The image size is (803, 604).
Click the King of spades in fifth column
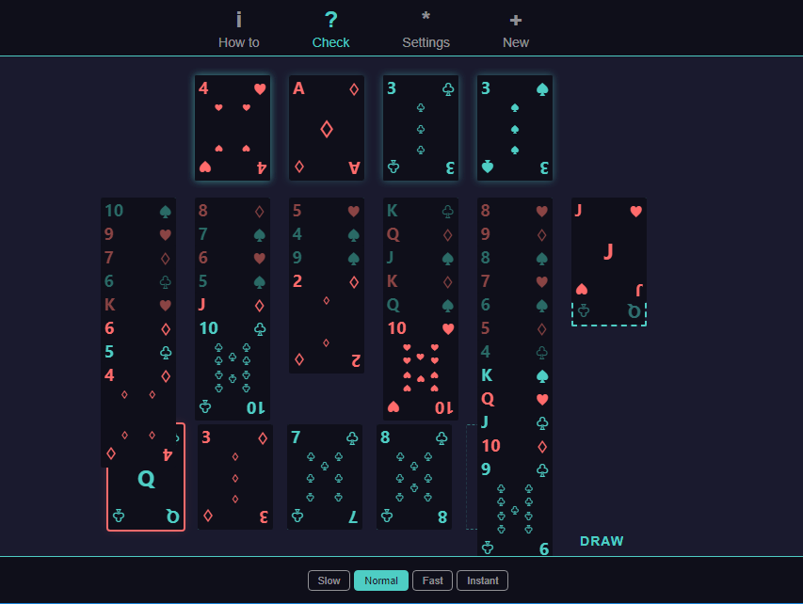click(x=515, y=375)
